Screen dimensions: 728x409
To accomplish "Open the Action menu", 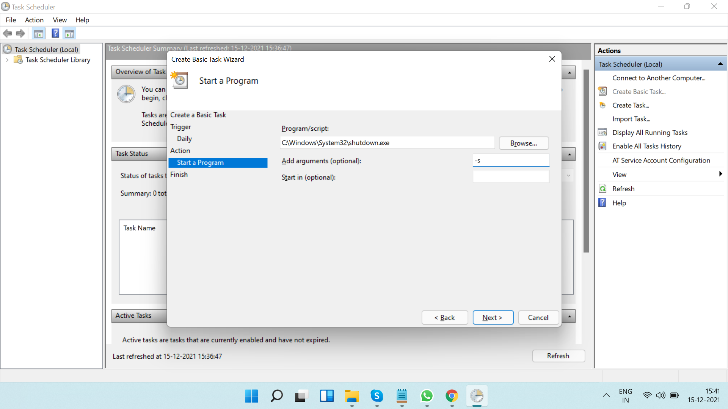I will [x=34, y=20].
